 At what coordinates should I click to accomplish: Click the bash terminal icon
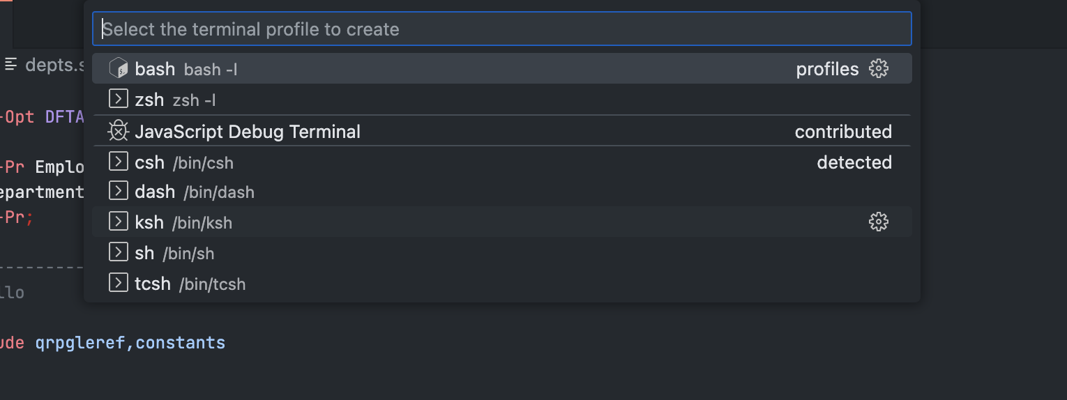tap(119, 68)
